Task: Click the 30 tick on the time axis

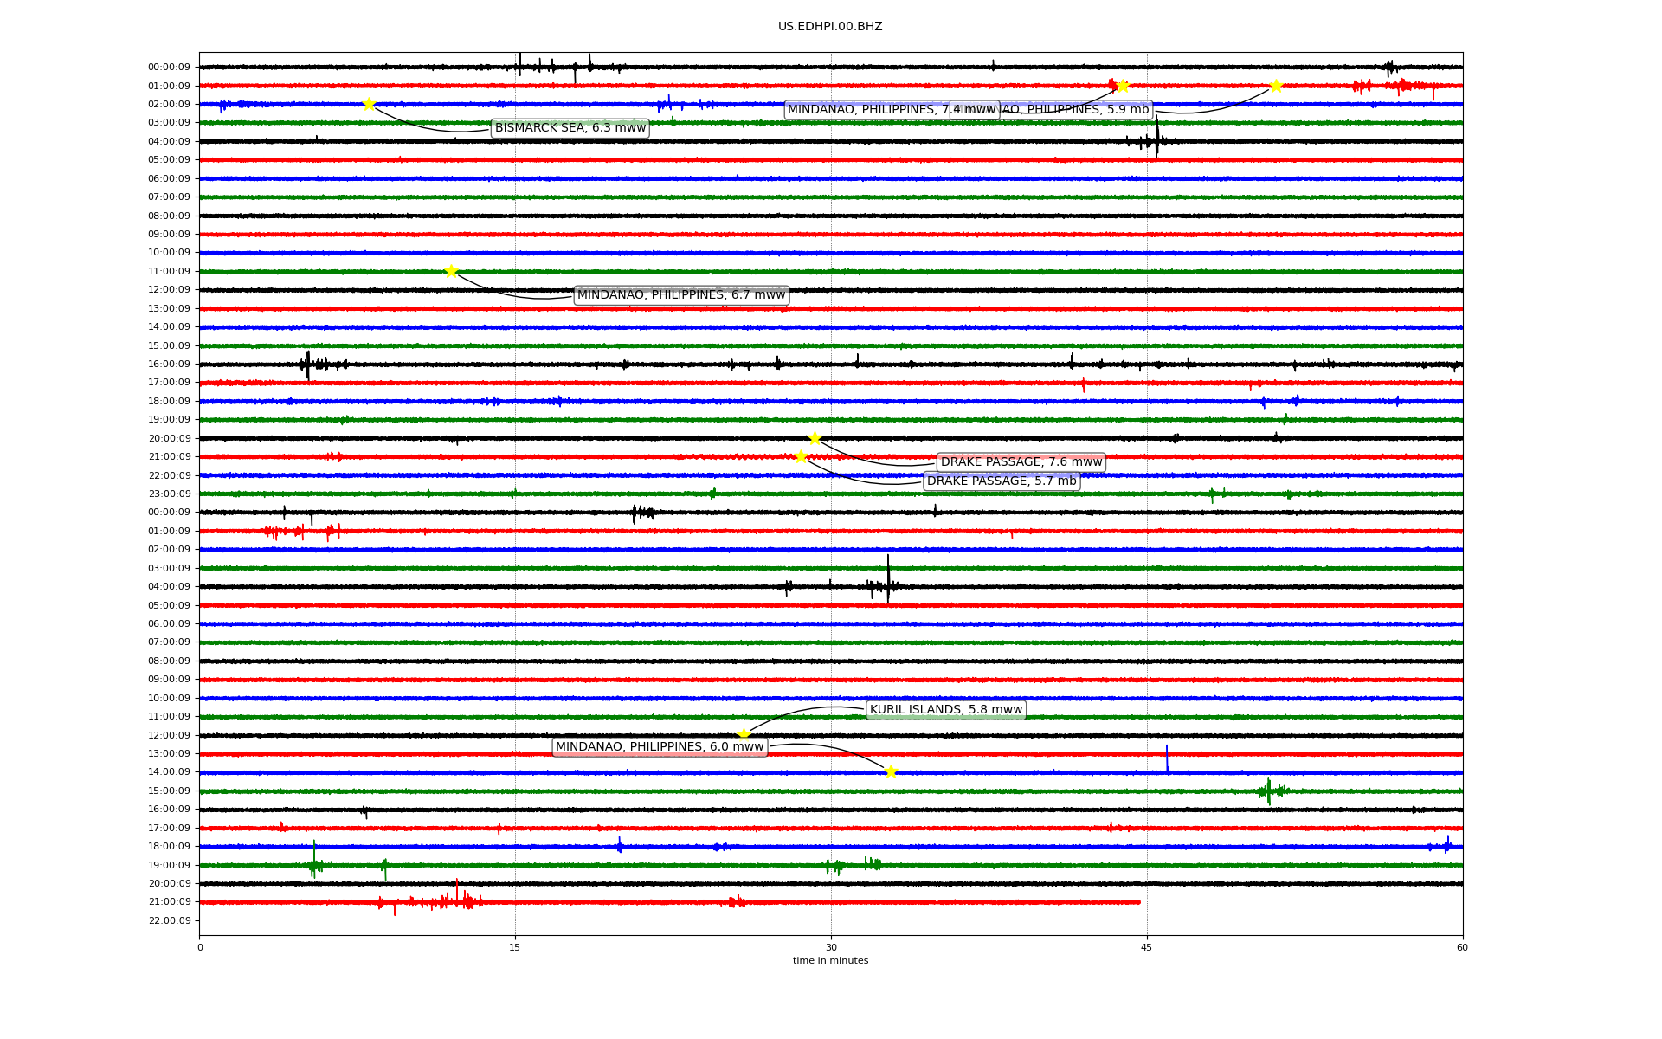Action: click(830, 947)
